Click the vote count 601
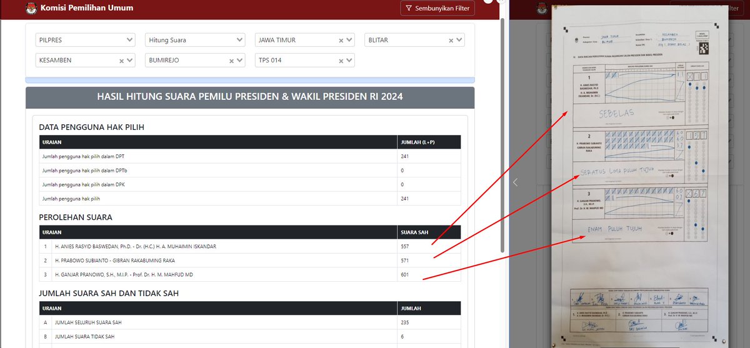The height and width of the screenshot is (348, 750). [x=405, y=276]
